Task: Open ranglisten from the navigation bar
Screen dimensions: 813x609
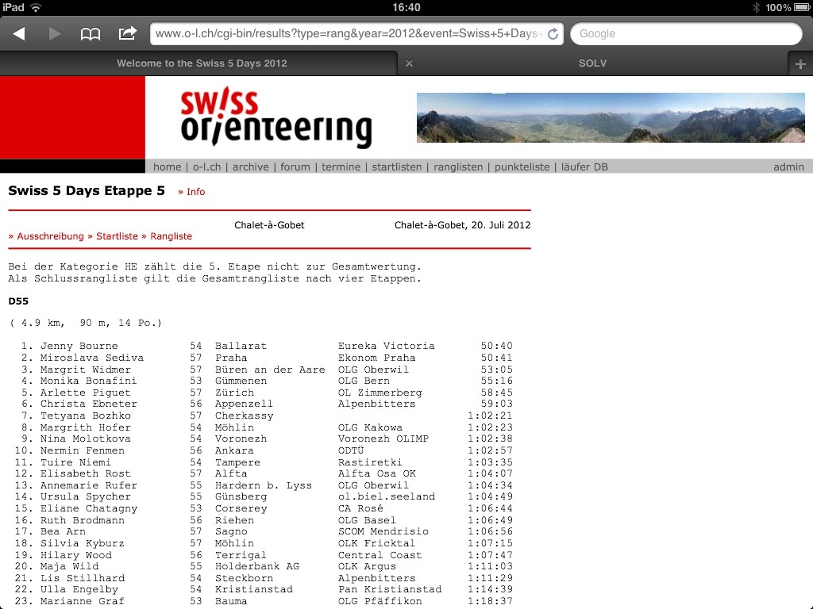Action: point(458,167)
